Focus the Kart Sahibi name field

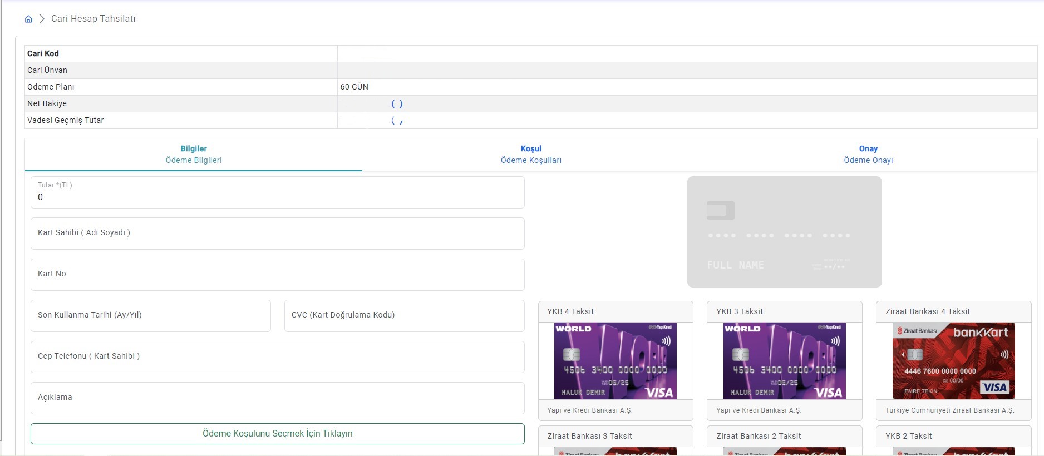coord(277,234)
